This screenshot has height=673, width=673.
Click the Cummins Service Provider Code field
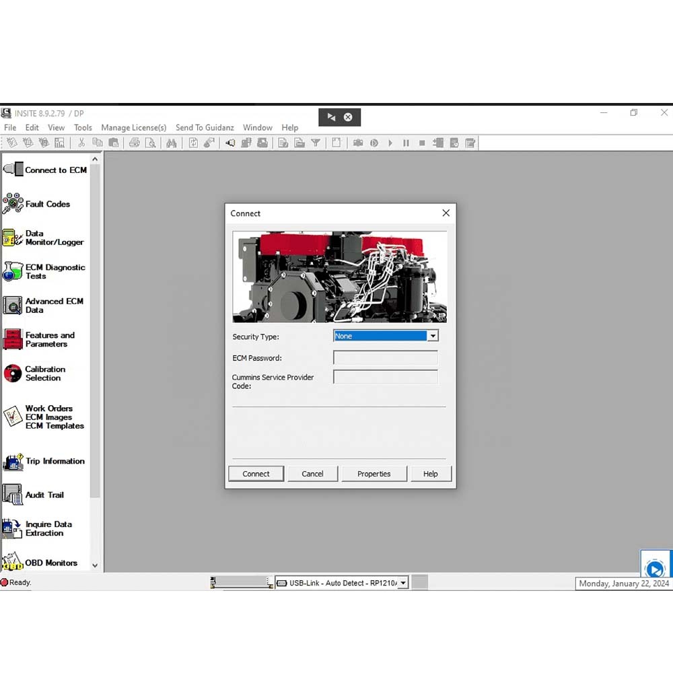[x=386, y=377]
